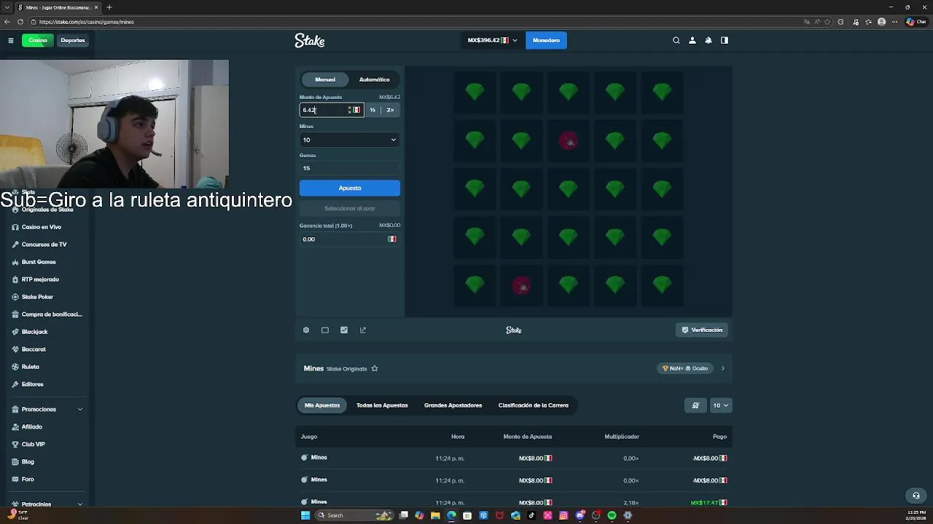933x524 pixels.
Task: Open live stats chart icon
Action: tap(344, 330)
